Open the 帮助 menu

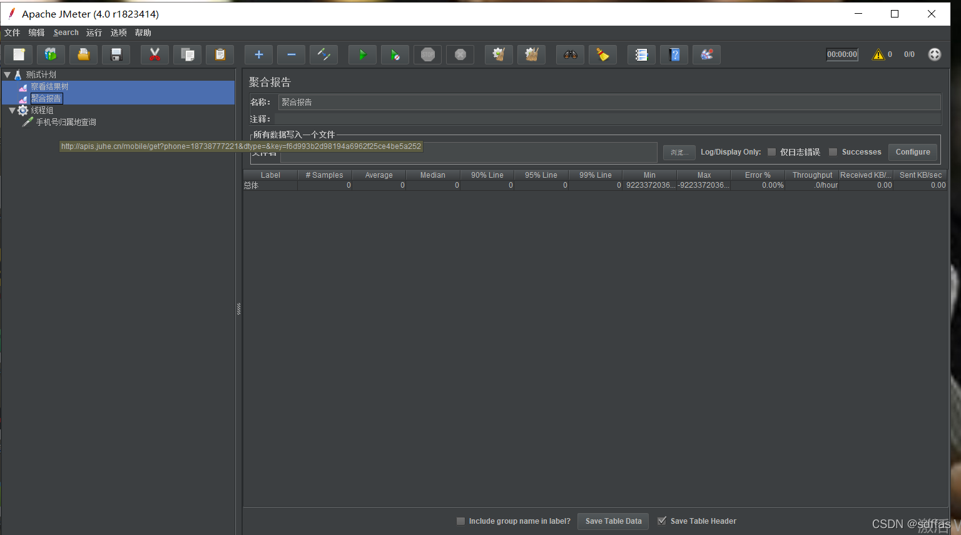[143, 33]
